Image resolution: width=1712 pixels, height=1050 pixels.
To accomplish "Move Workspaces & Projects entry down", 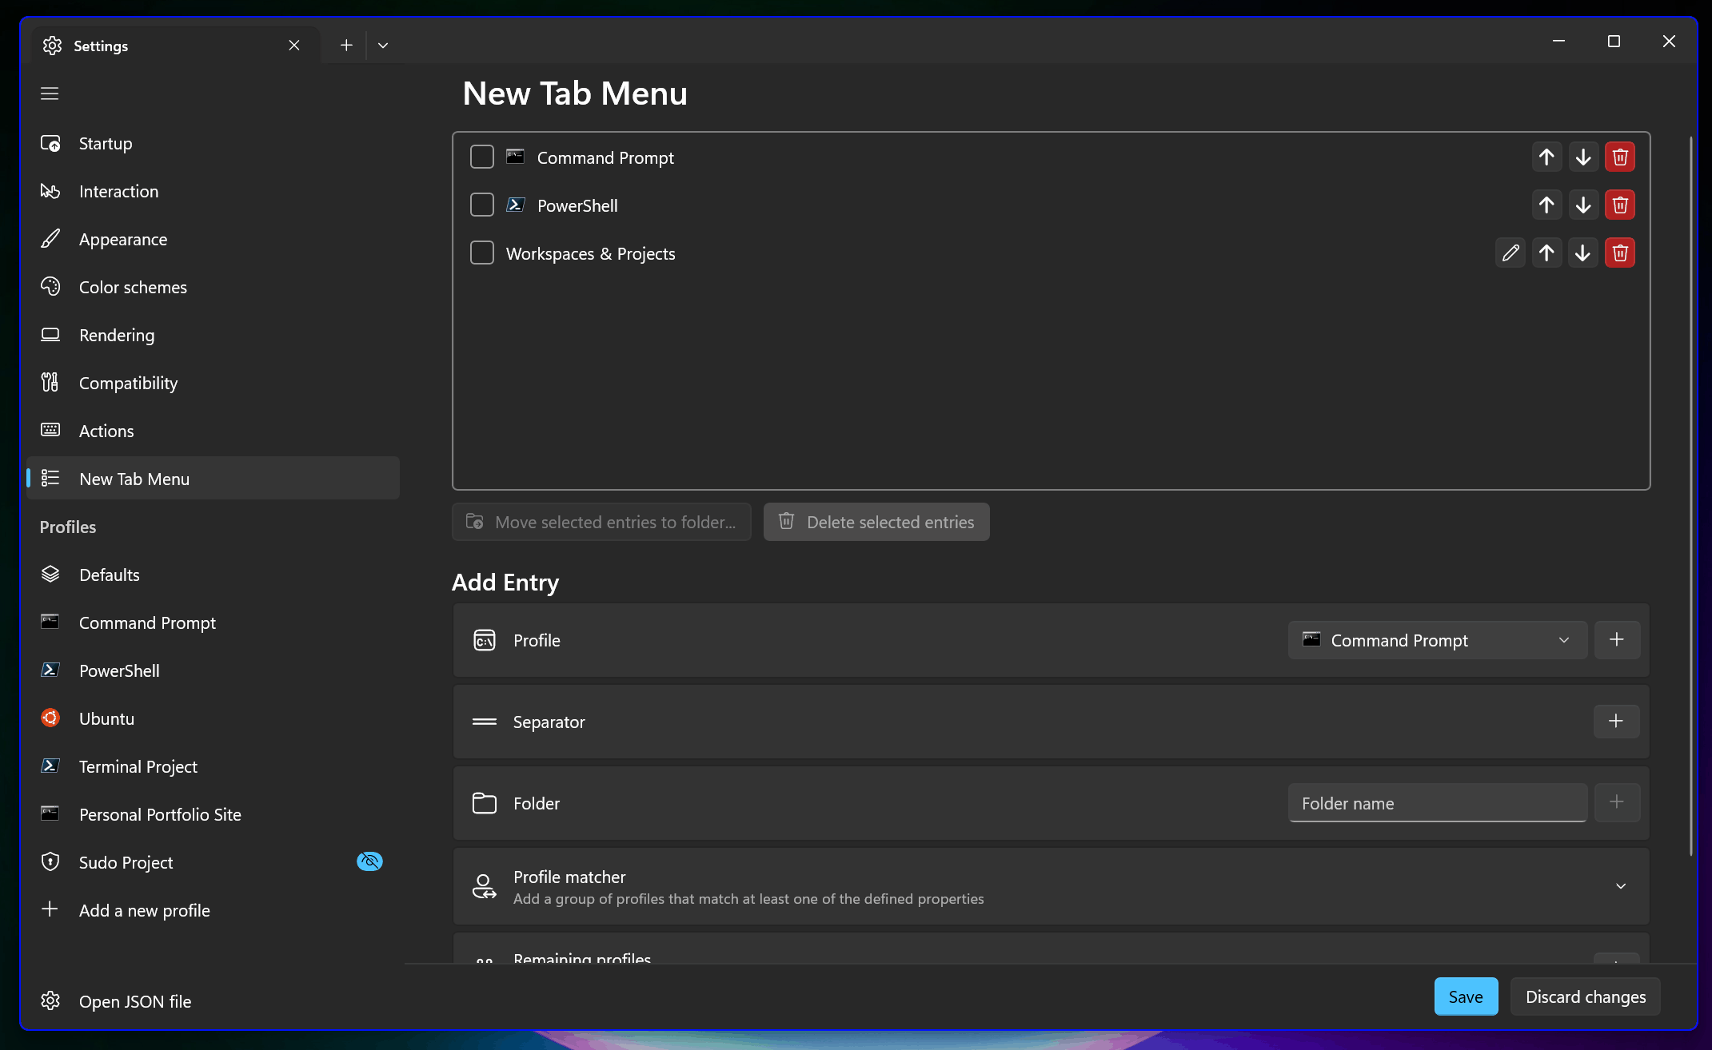I will 1583,253.
